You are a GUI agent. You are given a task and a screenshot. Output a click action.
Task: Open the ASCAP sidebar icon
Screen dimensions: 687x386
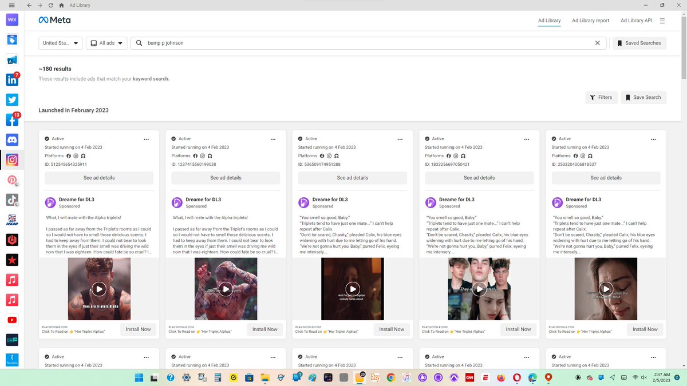(12, 220)
